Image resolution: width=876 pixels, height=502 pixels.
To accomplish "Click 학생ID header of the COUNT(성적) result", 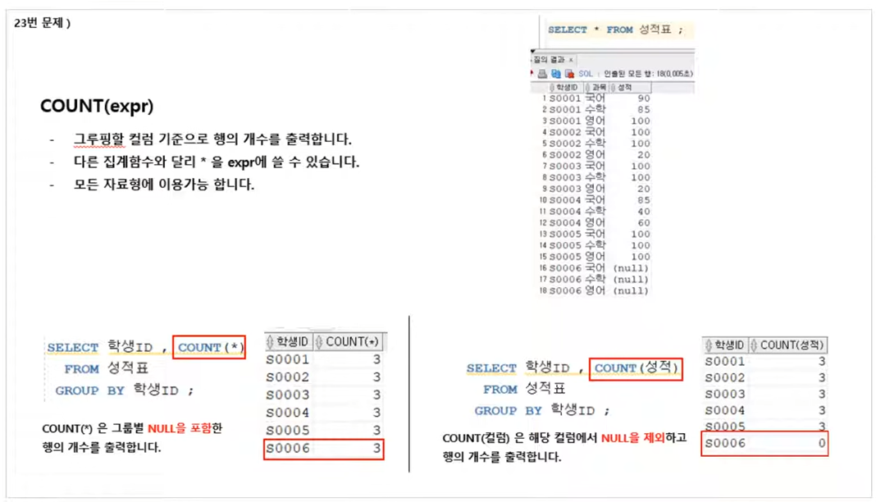I will coord(725,345).
